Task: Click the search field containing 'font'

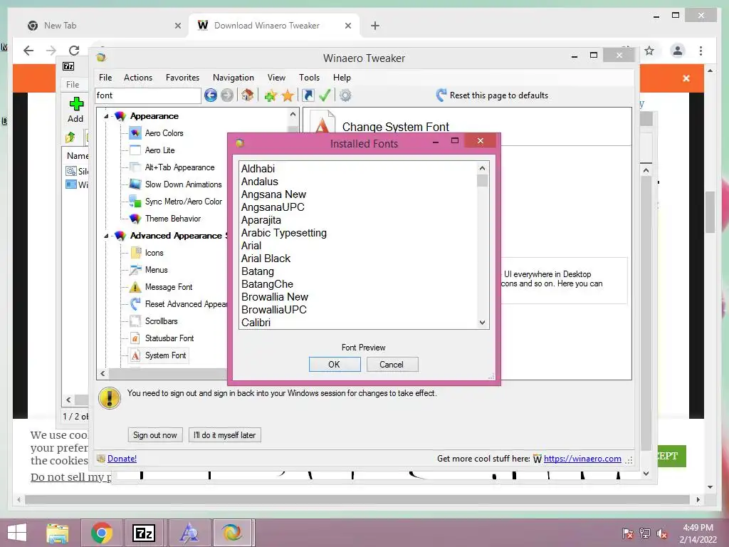Action: (148, 95)
